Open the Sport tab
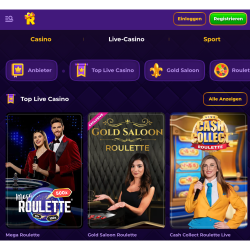 coord(212,39)
